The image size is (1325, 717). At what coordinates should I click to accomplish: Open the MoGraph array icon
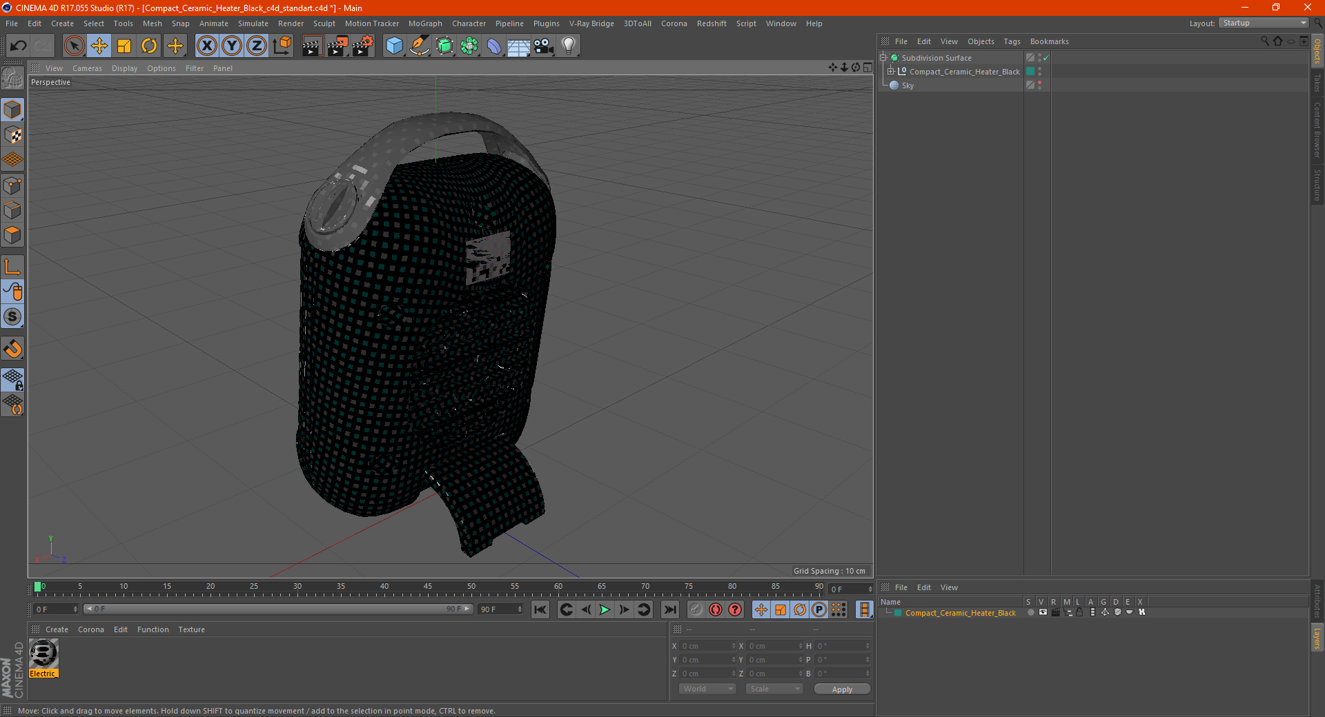coord(469,46)
